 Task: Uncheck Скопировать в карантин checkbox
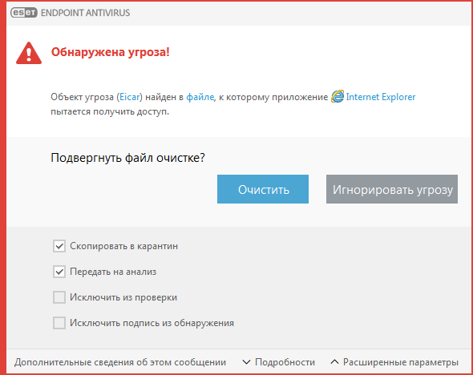(x=59, y=246)
